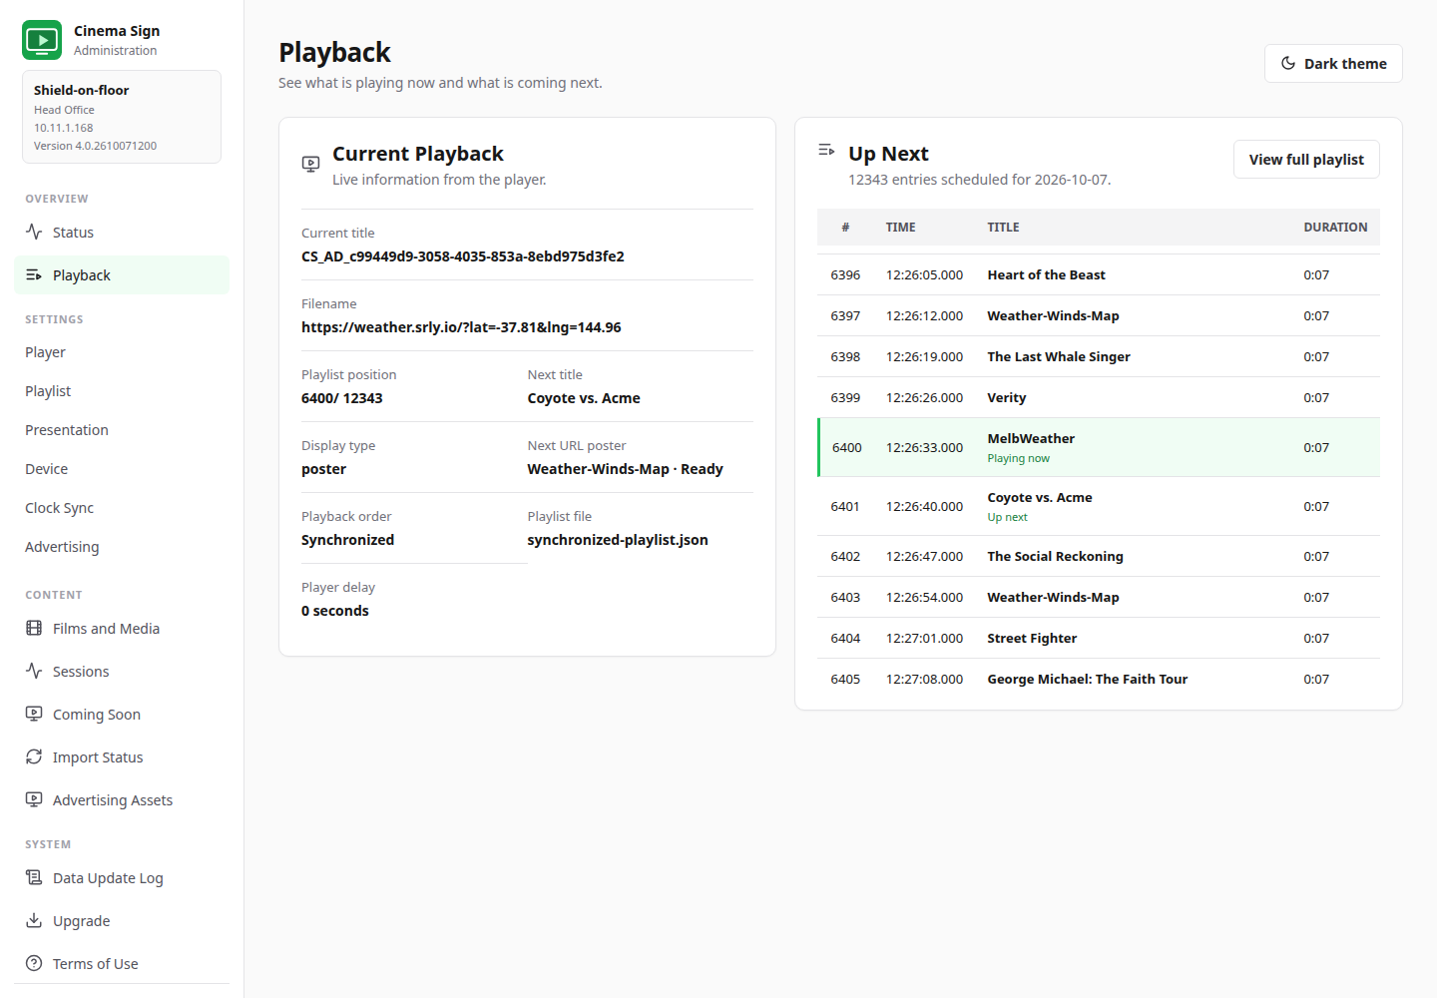
Task: Click the weather.srly.io filename URL
Action: (461, 327)
